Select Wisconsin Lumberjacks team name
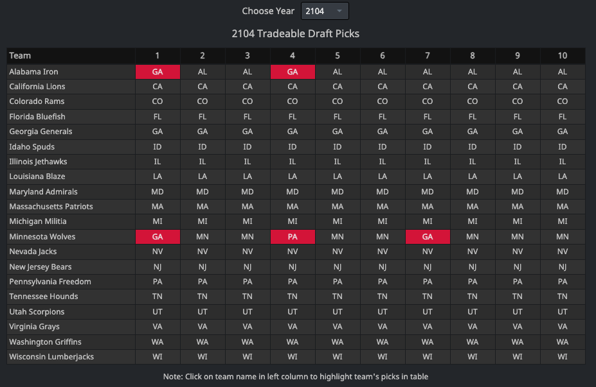 51,357
